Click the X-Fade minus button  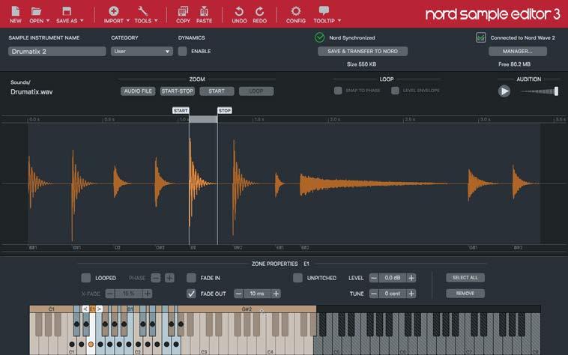[x=110, y=294]
